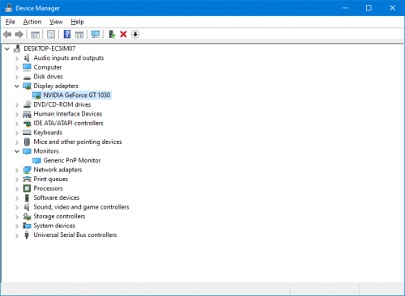
Task: Click the Back arrow toolbar icon
Action: click(7, 34)
